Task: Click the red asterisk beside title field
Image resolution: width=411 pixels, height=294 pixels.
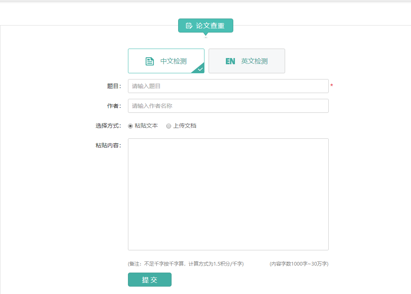Action: (332, 86)
